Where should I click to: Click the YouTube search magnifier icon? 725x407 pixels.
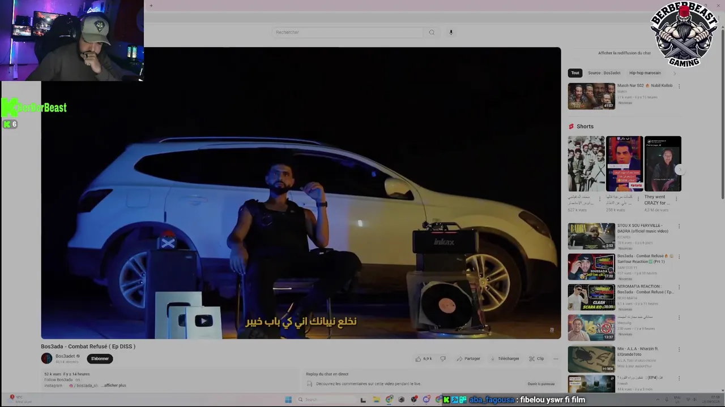pyautogui.click(x=432, y=32)
